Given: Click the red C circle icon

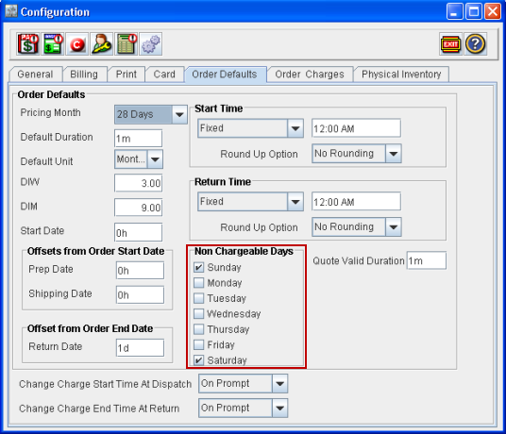Looking at the screenshot, I should click(77, 43).
